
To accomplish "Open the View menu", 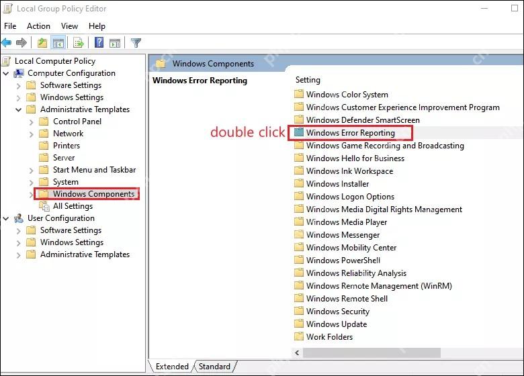I will (69, 26).
